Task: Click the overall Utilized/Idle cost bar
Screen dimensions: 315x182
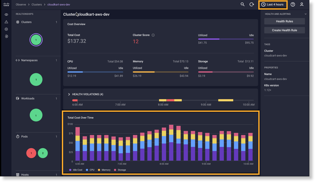Action: click(x=226, y=39)
